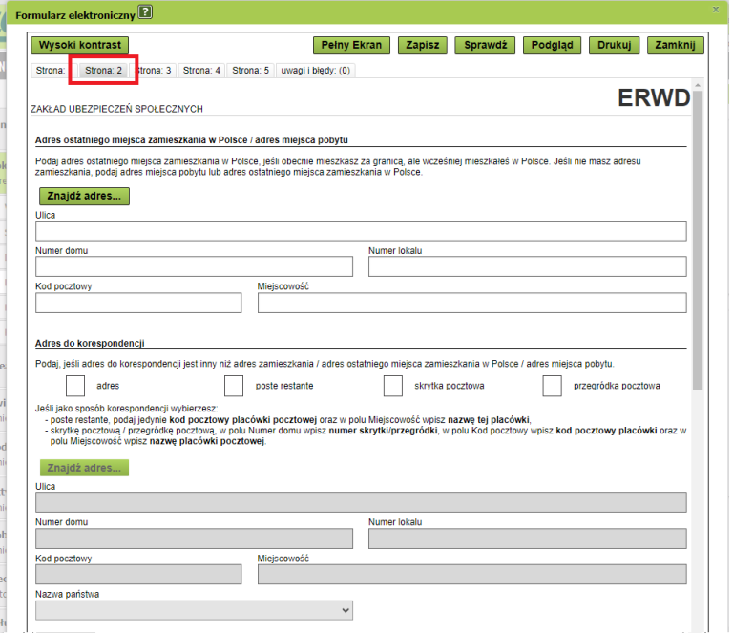Click the Znajdź adres button under residence address
This screenshot has height=633, width=733.
pyautogui.click(x=84, y=196)
